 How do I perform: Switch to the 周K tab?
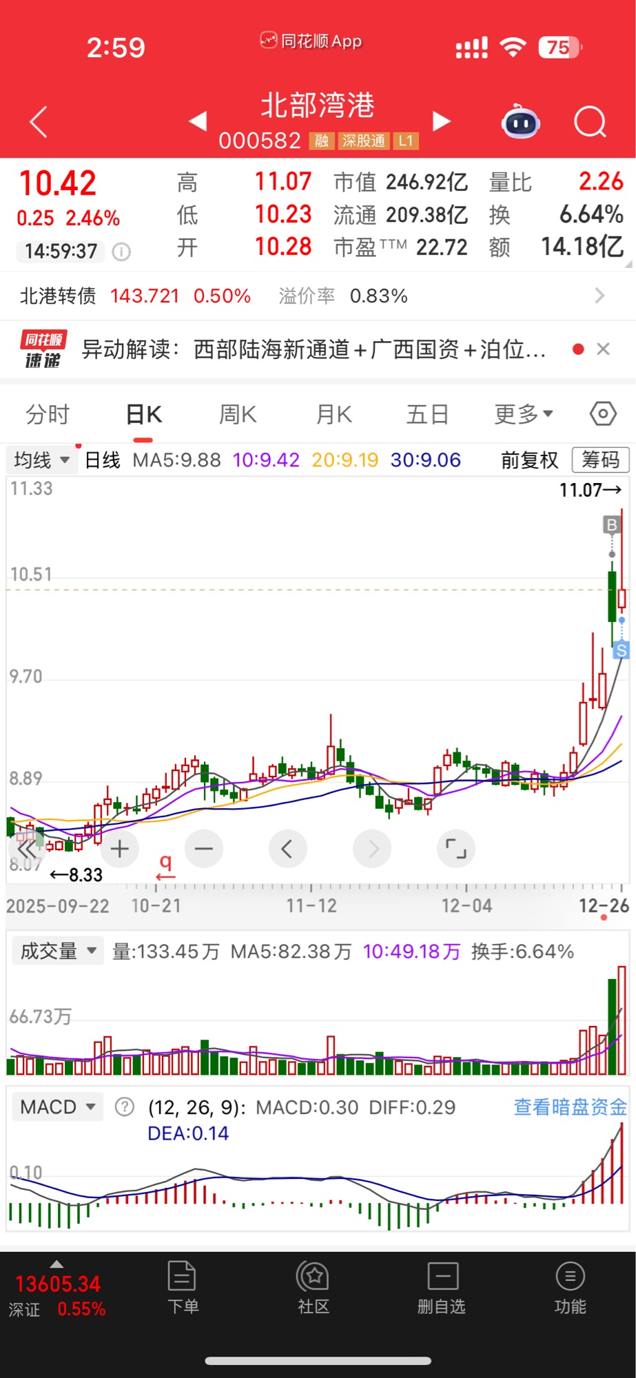coord(238,414)
